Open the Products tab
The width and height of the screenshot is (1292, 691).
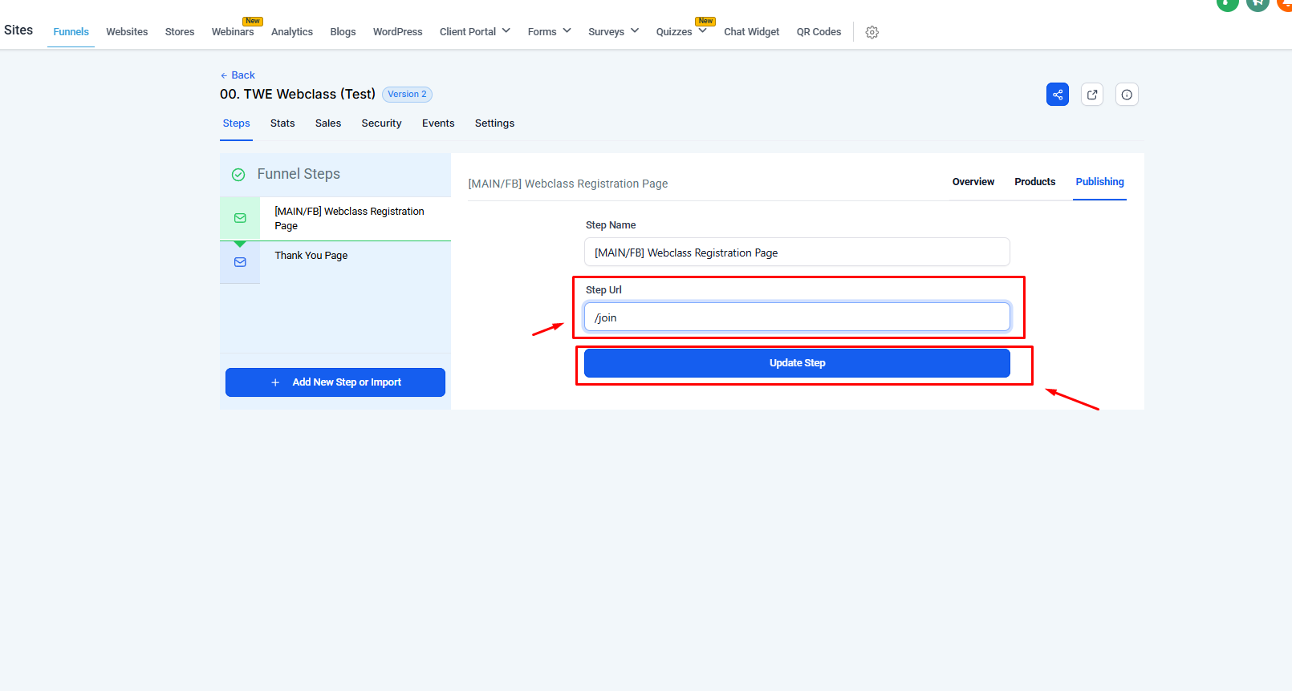1034,182
